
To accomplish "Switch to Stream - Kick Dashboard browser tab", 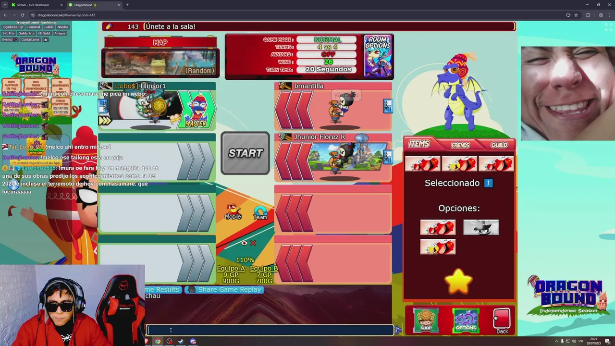I will tap(37, 5).
